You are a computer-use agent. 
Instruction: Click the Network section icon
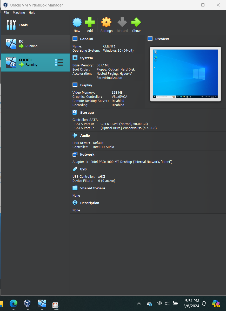click(x=75, y=154)
